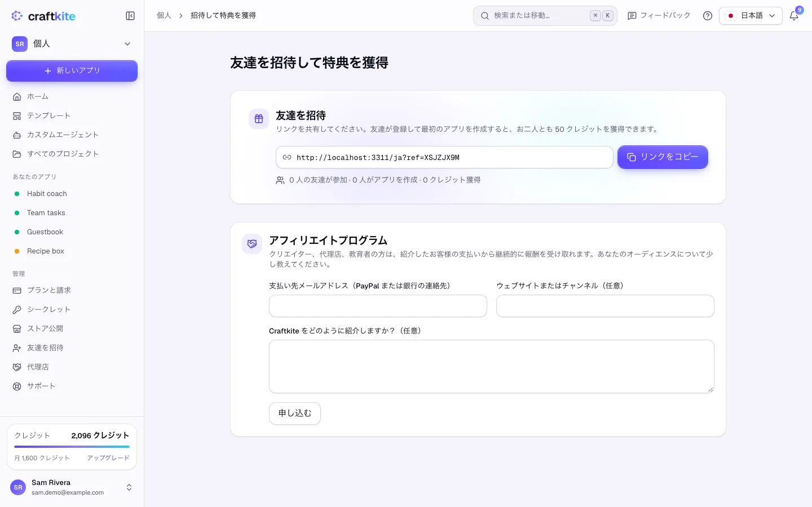The height and width of the screenshot is (507, 812).
Task: Open シークレット page
Action: coord(72,309)
